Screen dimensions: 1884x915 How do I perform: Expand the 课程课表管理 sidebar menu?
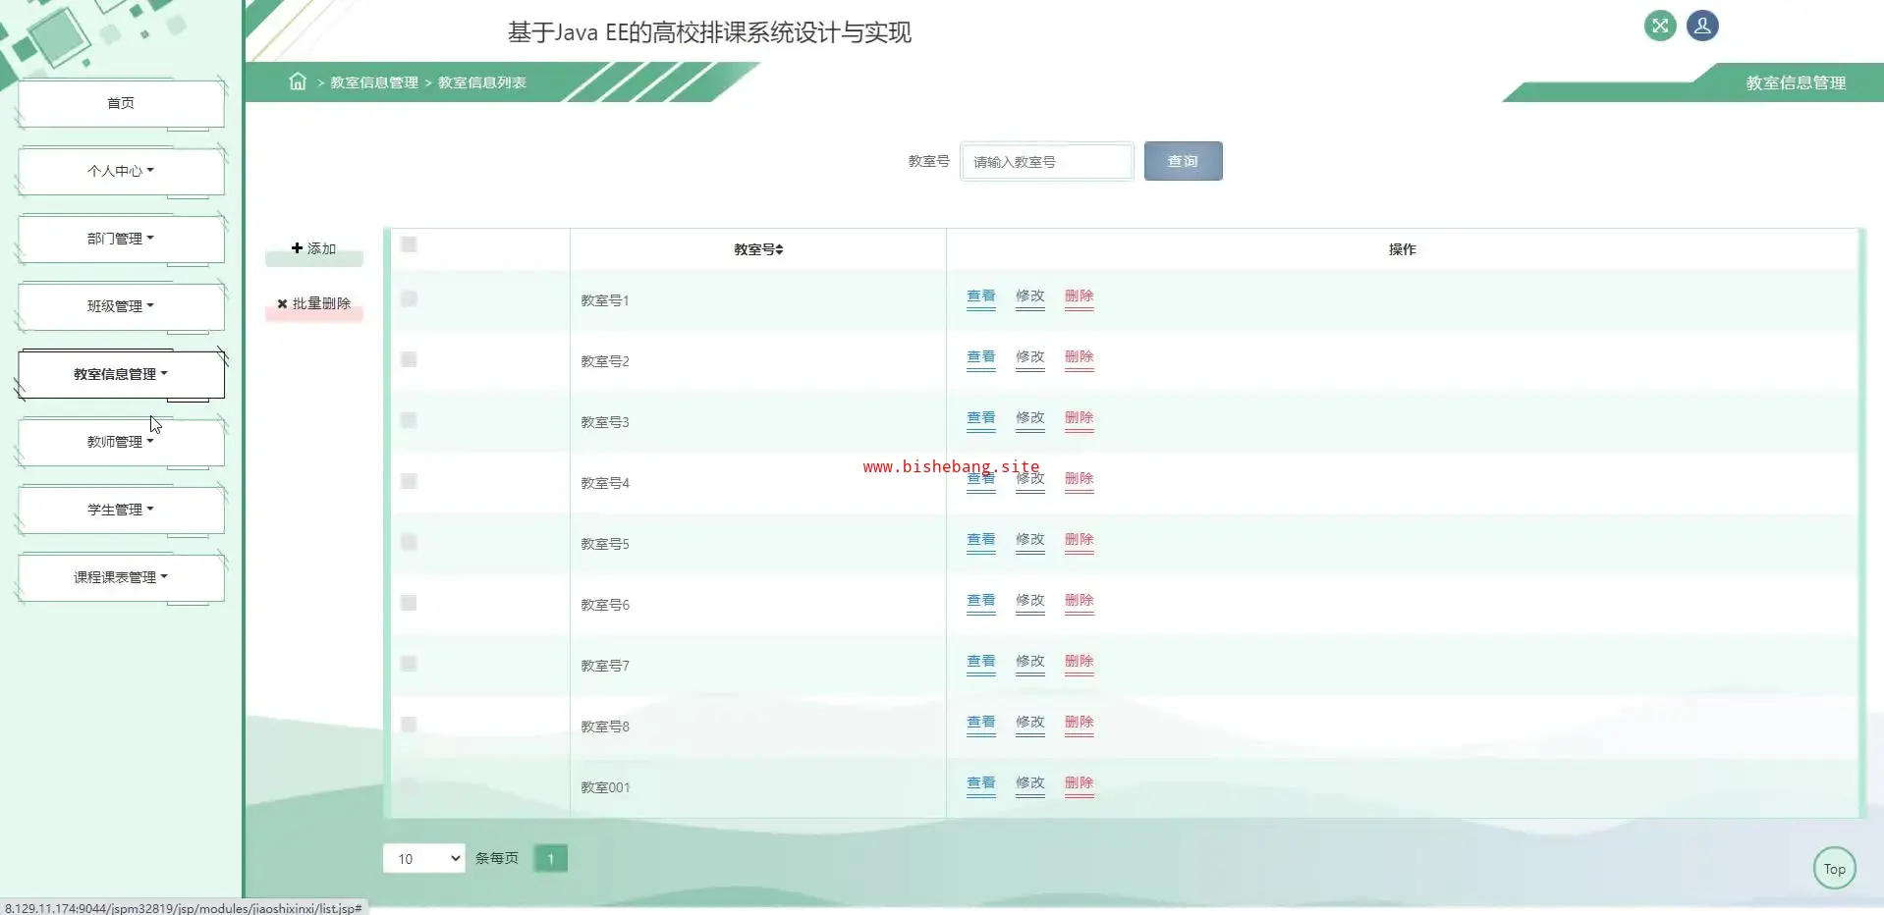(121, 577)
